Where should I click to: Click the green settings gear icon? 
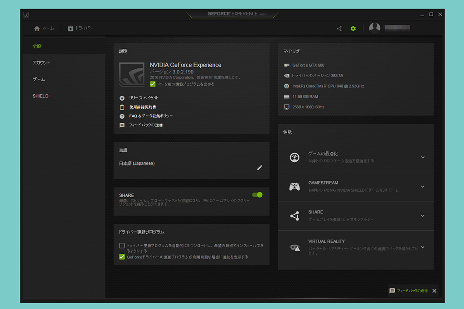click(x=353, y=28)
